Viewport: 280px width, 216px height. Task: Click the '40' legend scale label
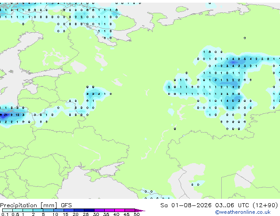coord(116,214)
